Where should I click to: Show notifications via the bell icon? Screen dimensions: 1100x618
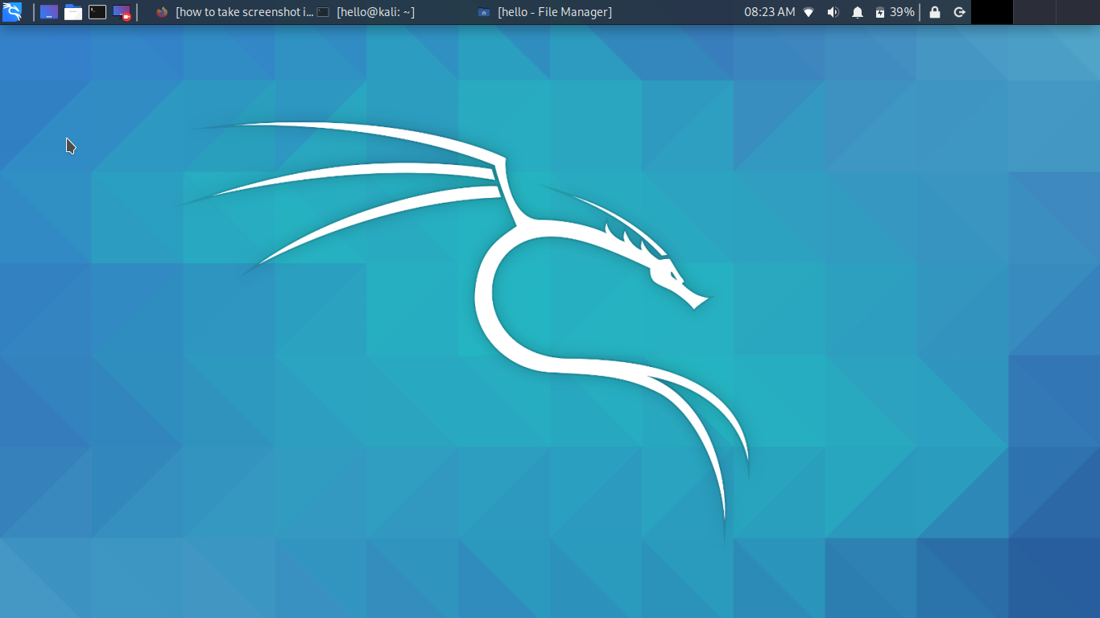pyautogui.click(x=858, y=12)
